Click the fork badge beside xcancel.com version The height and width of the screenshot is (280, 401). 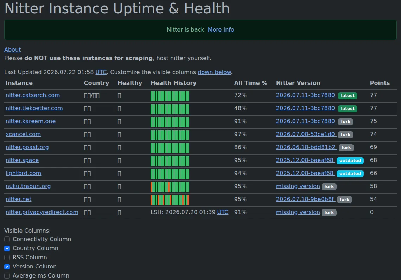click(x=345, y=135)
